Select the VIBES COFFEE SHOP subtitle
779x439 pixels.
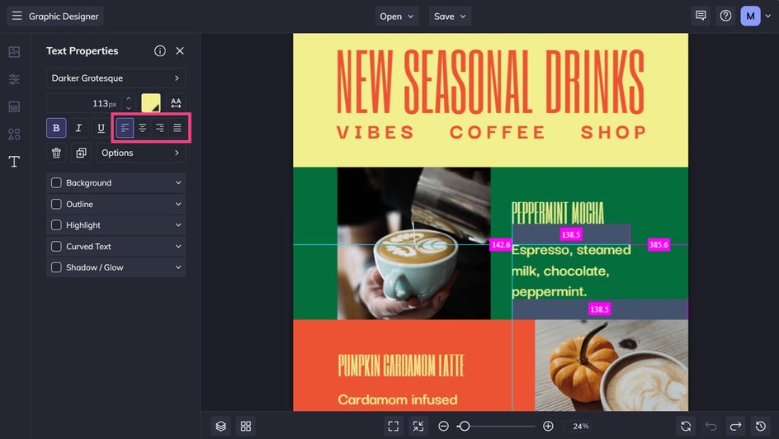click(491, 133)
